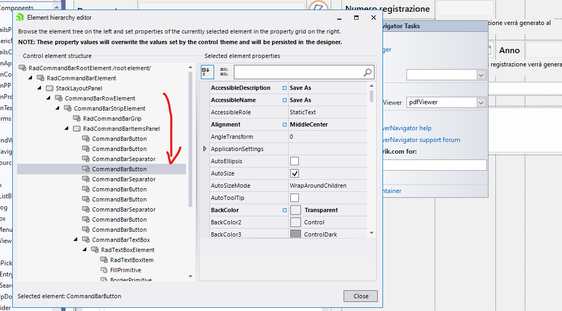Click the categorized view icon in property grid

point(224,72)
